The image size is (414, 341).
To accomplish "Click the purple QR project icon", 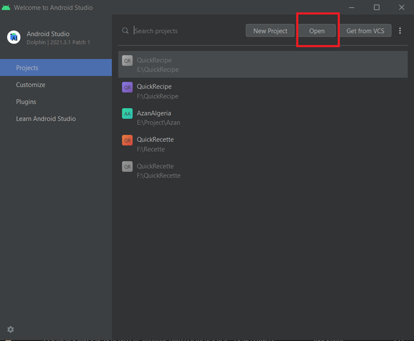I will [x=127, y=87].
